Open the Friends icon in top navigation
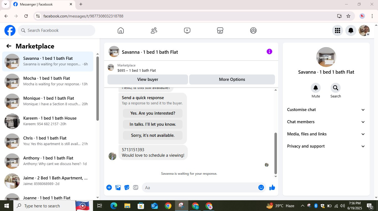This screenshot has height=211, width=378. pyautogui.click(x=154, y=30)
